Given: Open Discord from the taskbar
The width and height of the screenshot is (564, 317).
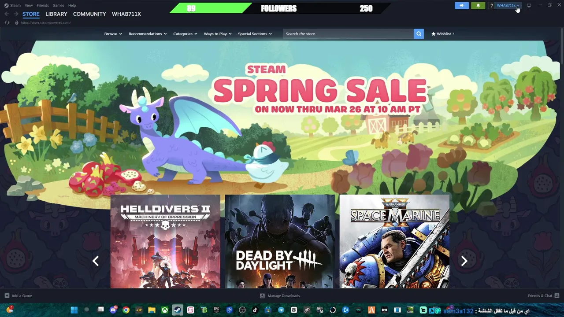Looking at the screenshot, I should (x=113, y=310).
